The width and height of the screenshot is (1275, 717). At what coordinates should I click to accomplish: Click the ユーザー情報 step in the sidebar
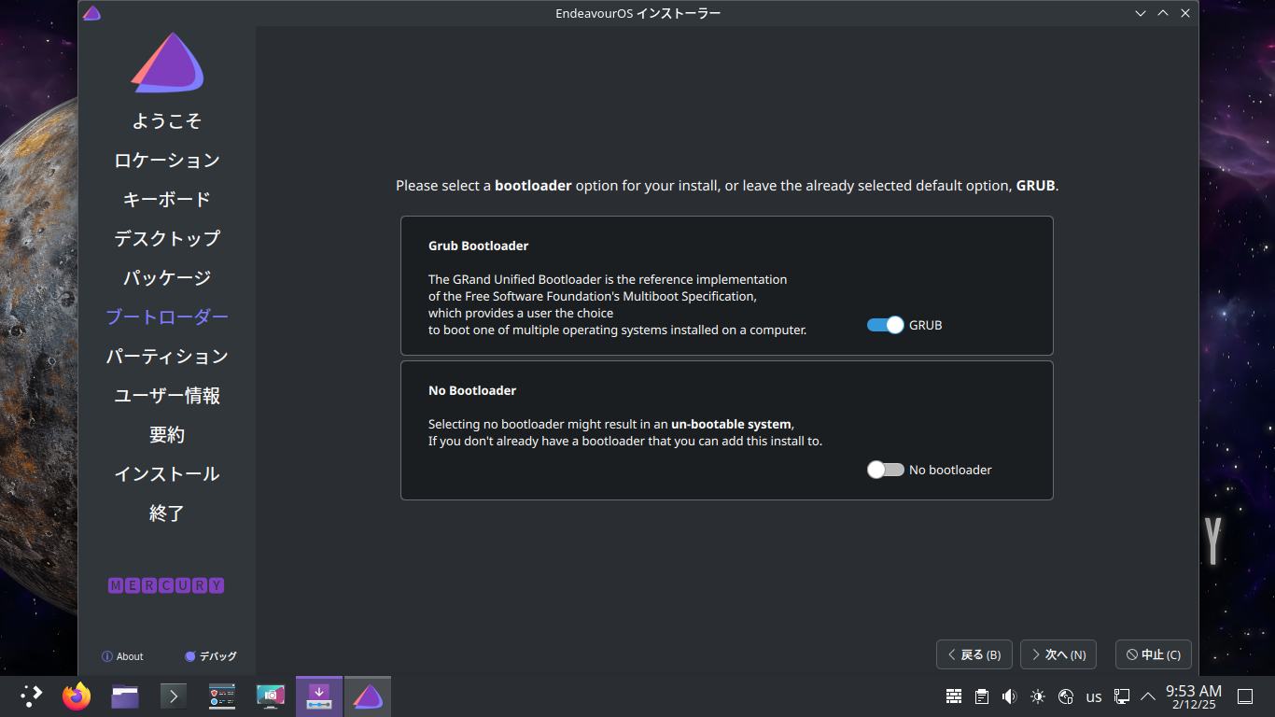[167, 395]
